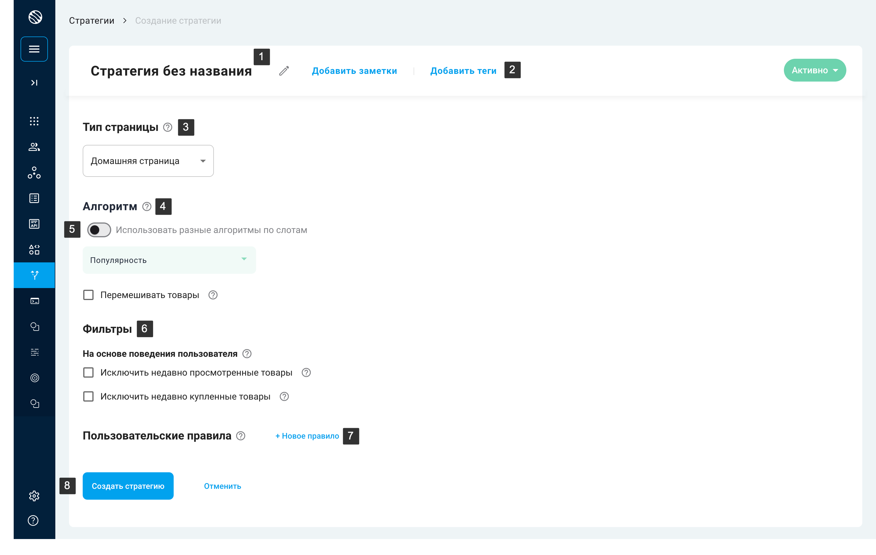Click help icon next to Тип страницы
Screen dimensions: 876x555
tap(167, 127)
